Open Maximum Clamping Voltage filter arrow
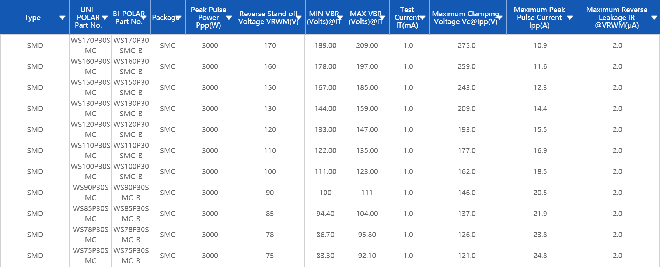The height and width of the screenshot is (267, 660). [500, 18]
